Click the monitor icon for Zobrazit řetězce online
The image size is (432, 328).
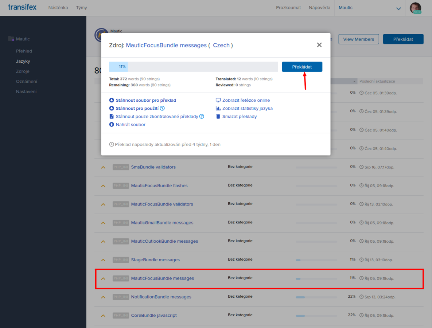218,100
